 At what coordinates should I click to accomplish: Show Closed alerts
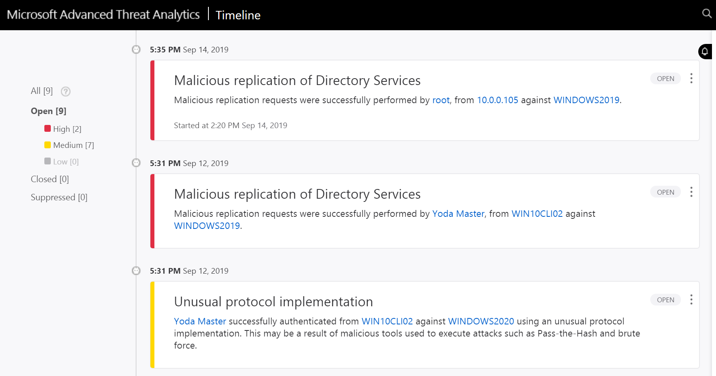click(x=50, y=179)
